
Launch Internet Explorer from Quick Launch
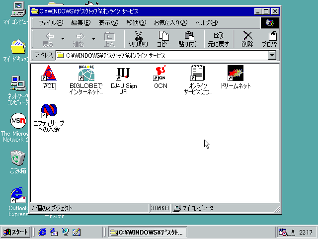42,232
